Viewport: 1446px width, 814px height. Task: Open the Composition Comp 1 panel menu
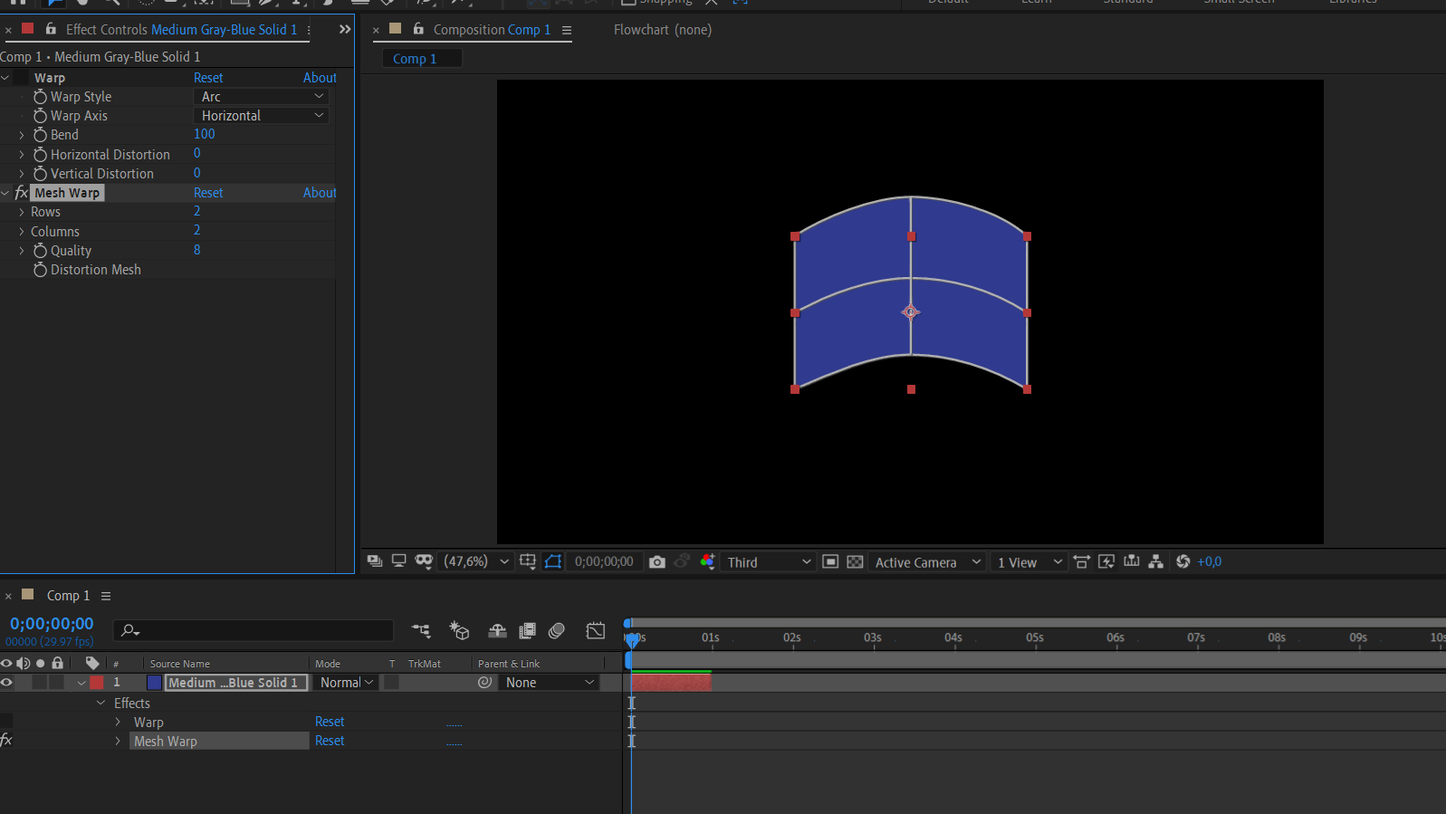click(567, 30)
